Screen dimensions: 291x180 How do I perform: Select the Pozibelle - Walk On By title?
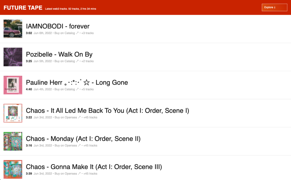point(59,54)
